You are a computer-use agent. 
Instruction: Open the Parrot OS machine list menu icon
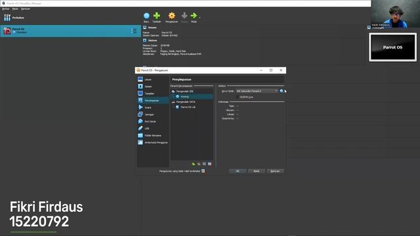134,31
